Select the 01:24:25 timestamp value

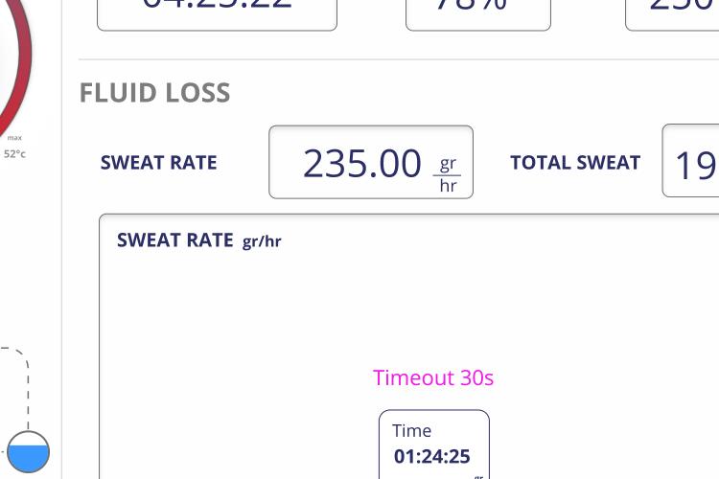pyautogui.click(x=432, y=457)
